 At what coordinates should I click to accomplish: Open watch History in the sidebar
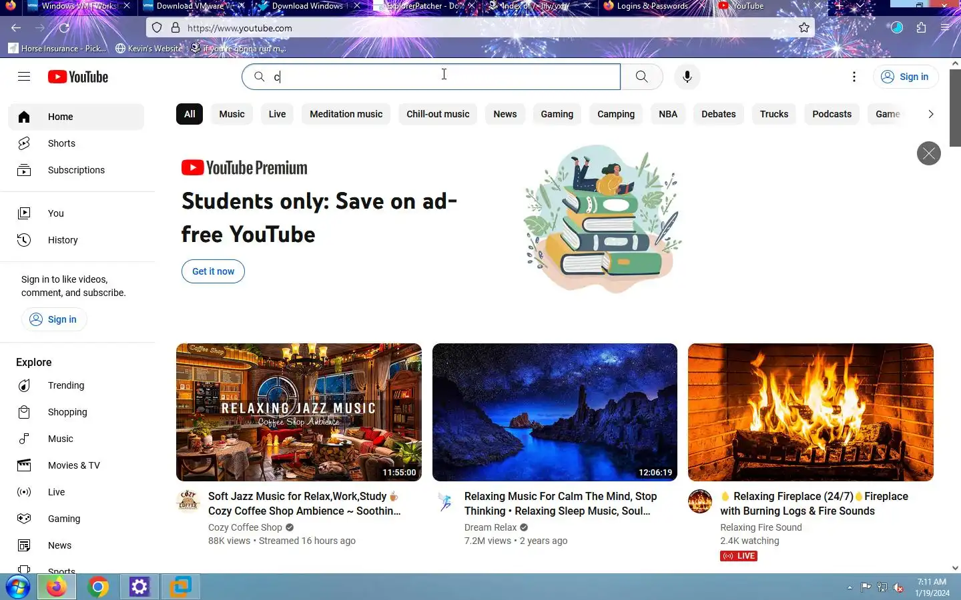(76, 240)
